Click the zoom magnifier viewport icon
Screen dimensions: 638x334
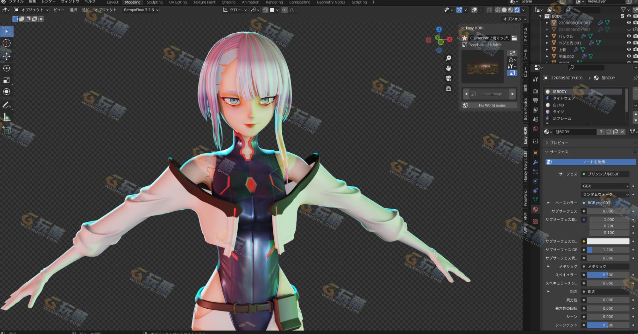pyautogui.click(x=448, y=58)
